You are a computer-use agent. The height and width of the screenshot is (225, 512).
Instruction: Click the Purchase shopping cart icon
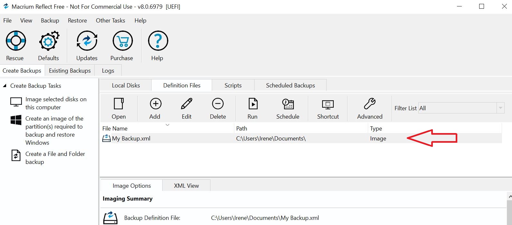coord(122,41)
